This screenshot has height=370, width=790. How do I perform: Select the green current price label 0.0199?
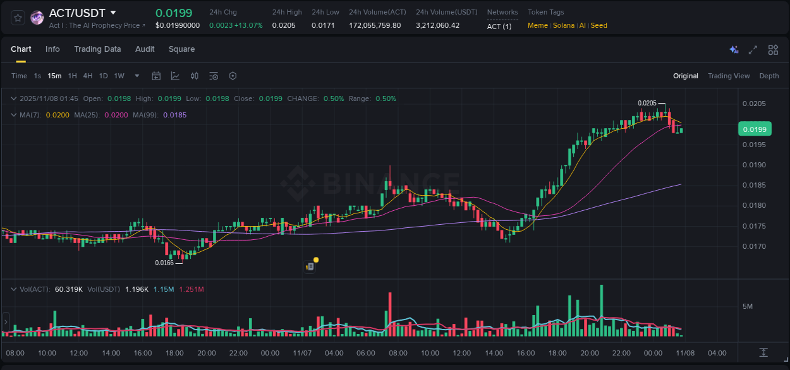(755, 128)
